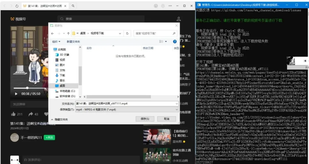This screenshot has height=164, width=309.
Task: Focus the 搜索"视频号下载" field
Action: (155, 33)
